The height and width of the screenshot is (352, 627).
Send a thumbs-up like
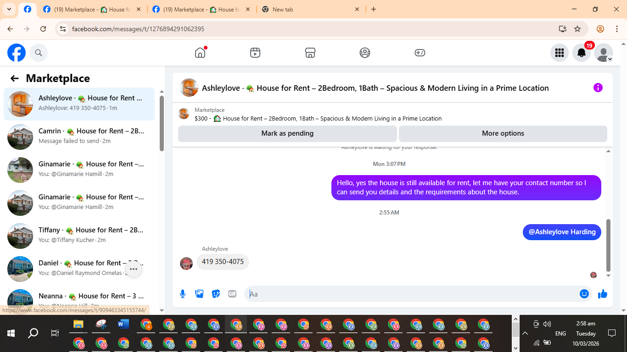(x=603, y=294)
